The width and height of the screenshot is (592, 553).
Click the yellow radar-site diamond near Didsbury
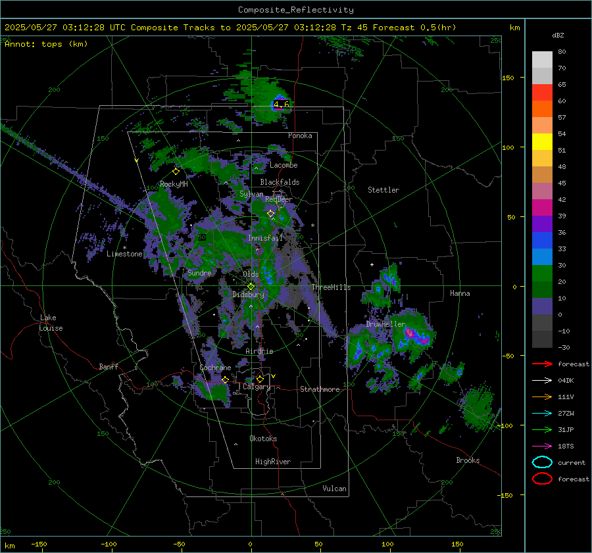coord(251,287)
